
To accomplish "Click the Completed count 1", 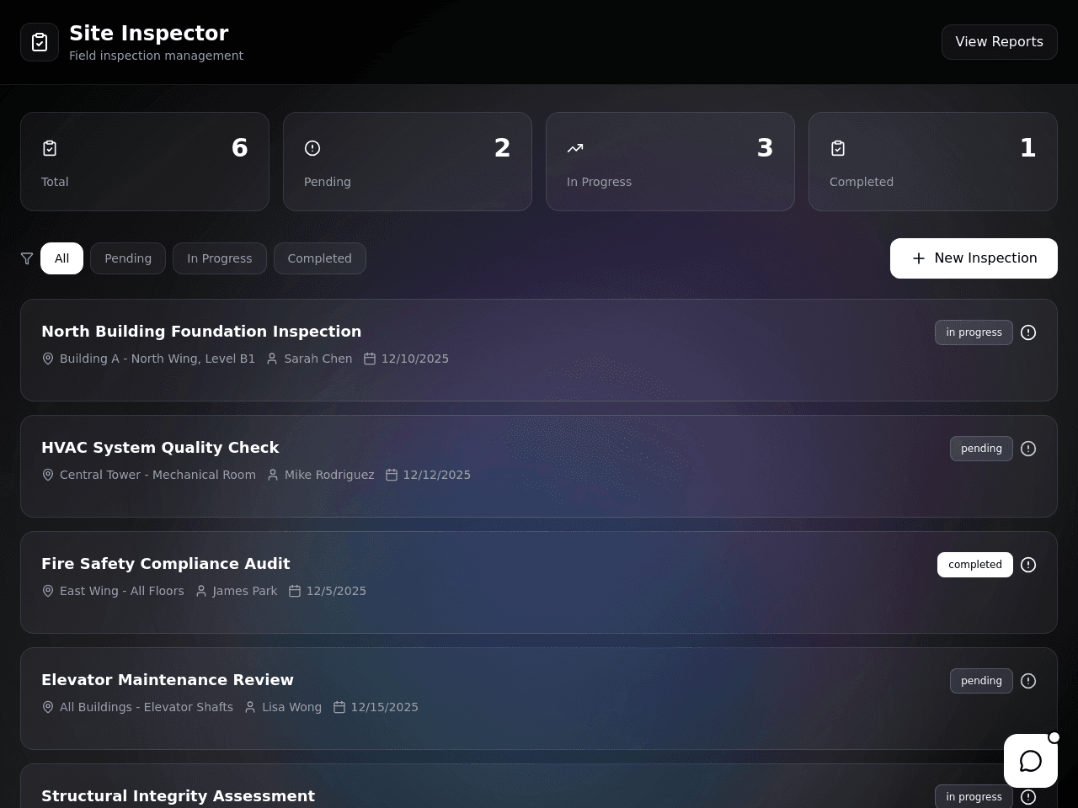I will pos(1028,148).
